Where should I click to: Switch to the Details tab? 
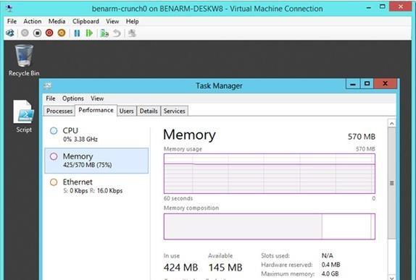tap(149, 111)
